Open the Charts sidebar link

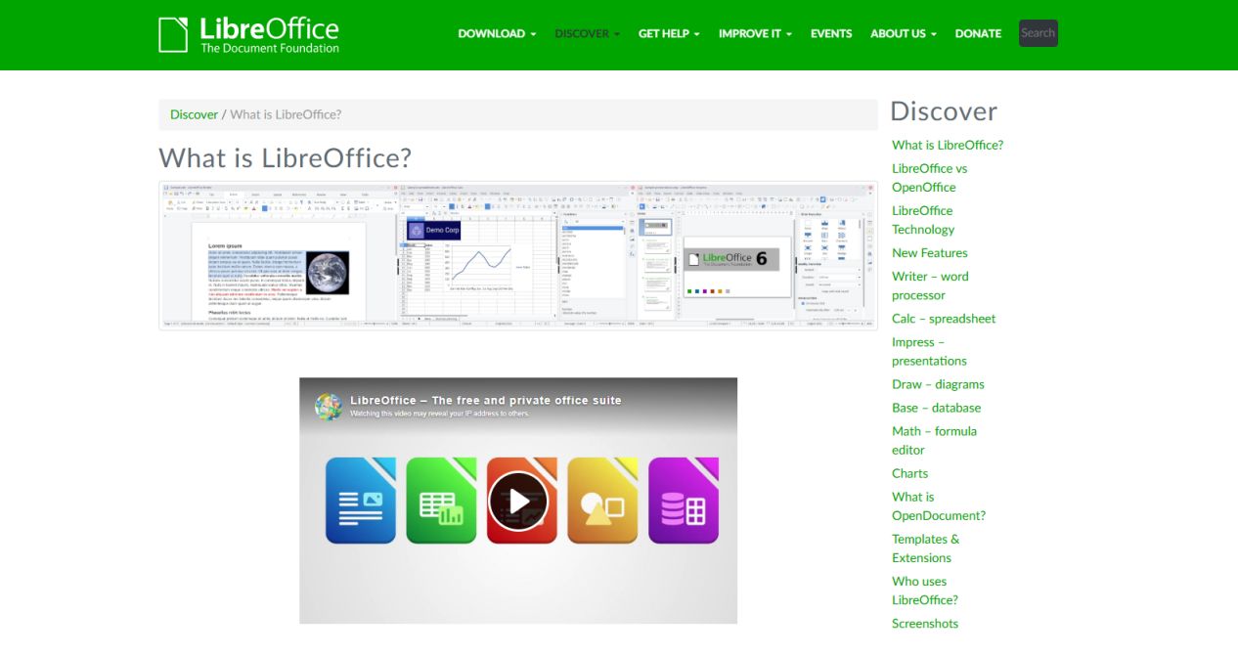tap(909, 473)
